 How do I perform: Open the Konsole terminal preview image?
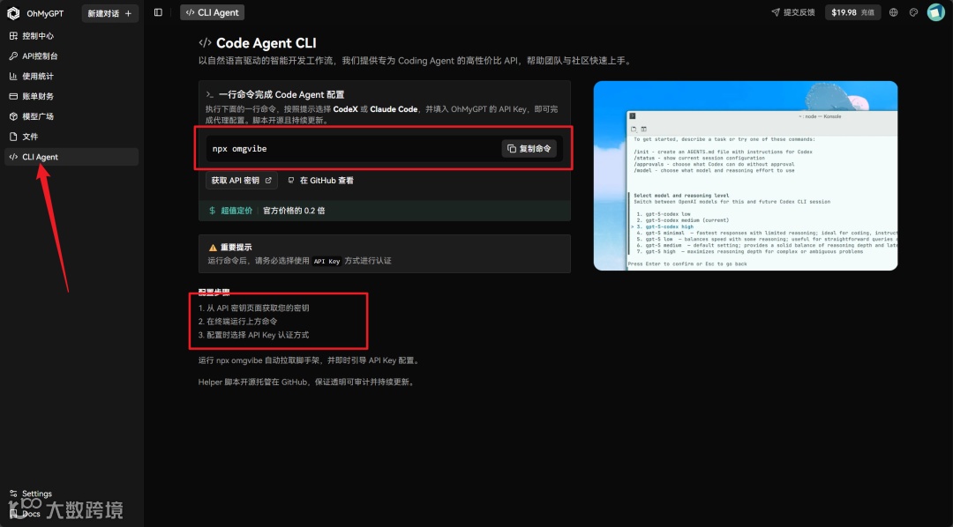point(745,175)
